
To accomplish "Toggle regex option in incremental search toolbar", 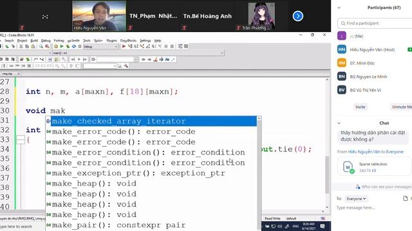I will [x=173, y=60].
